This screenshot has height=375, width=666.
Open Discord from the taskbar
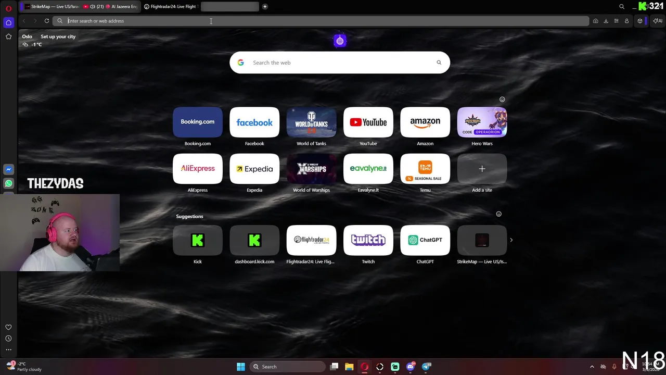(x=411, y=367)
